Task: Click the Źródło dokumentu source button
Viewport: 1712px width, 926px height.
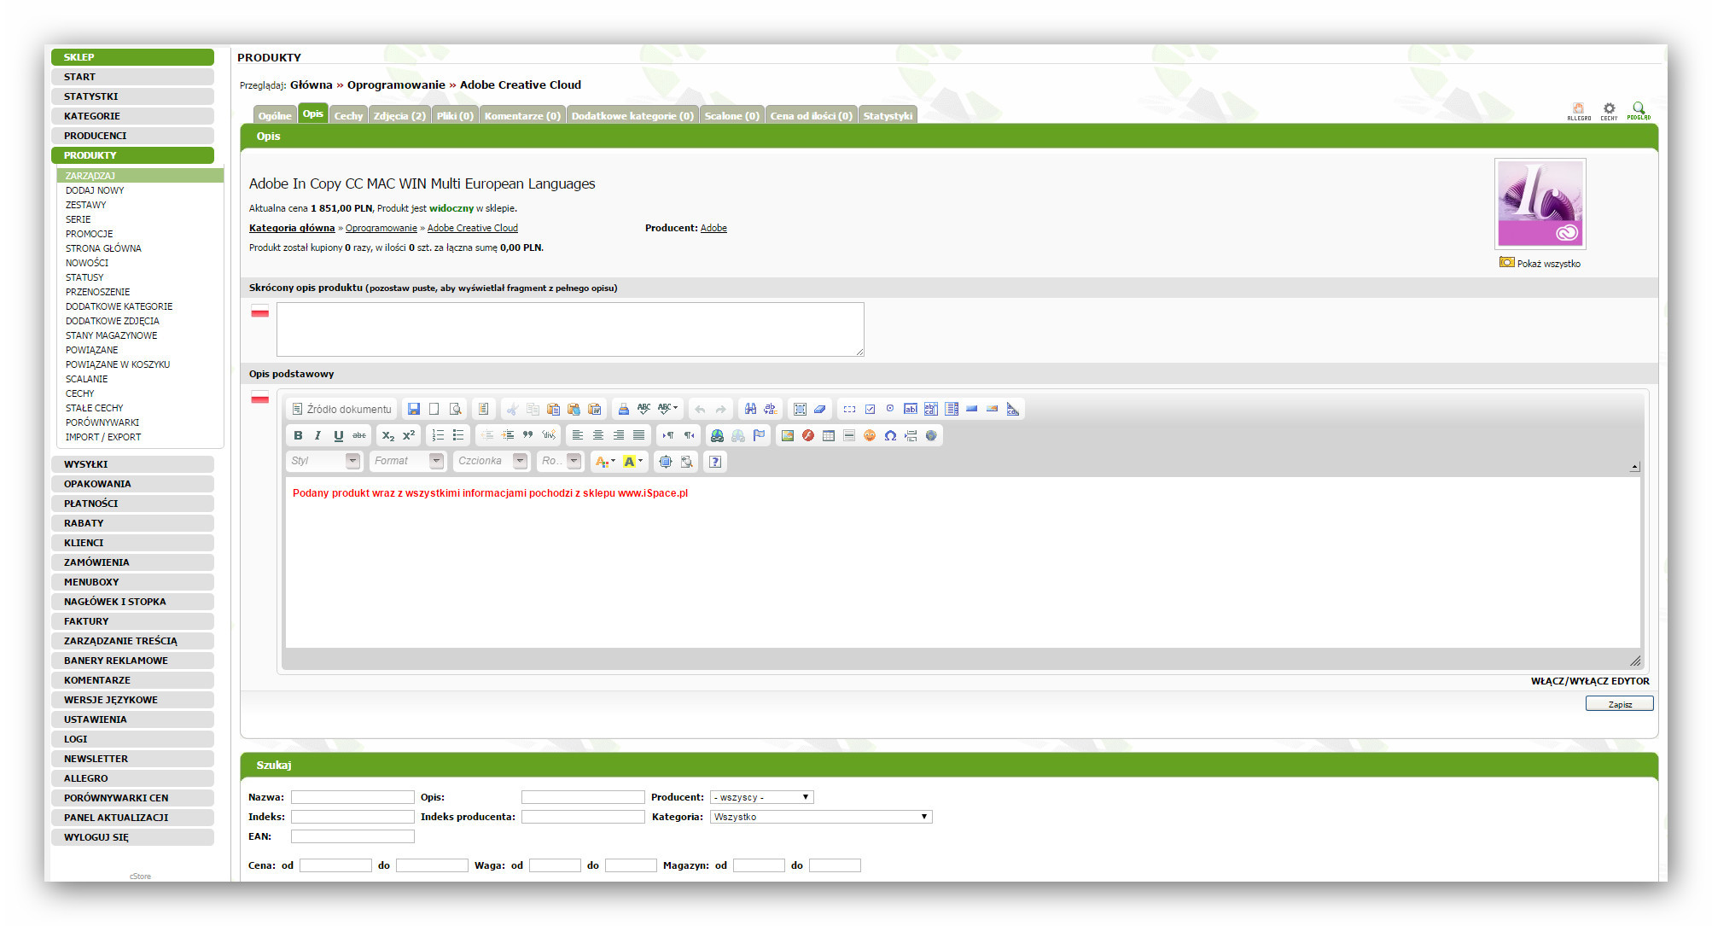Action: [x=341, y=409]
